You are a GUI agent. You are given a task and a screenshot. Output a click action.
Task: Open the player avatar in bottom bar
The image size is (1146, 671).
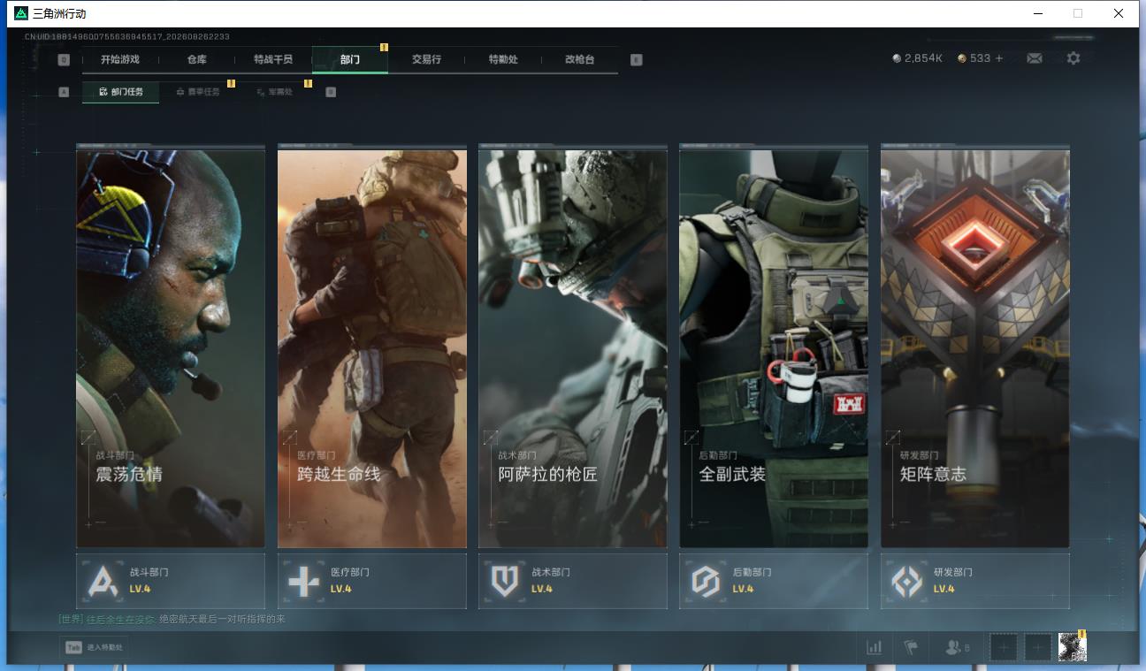[1073, 647]
